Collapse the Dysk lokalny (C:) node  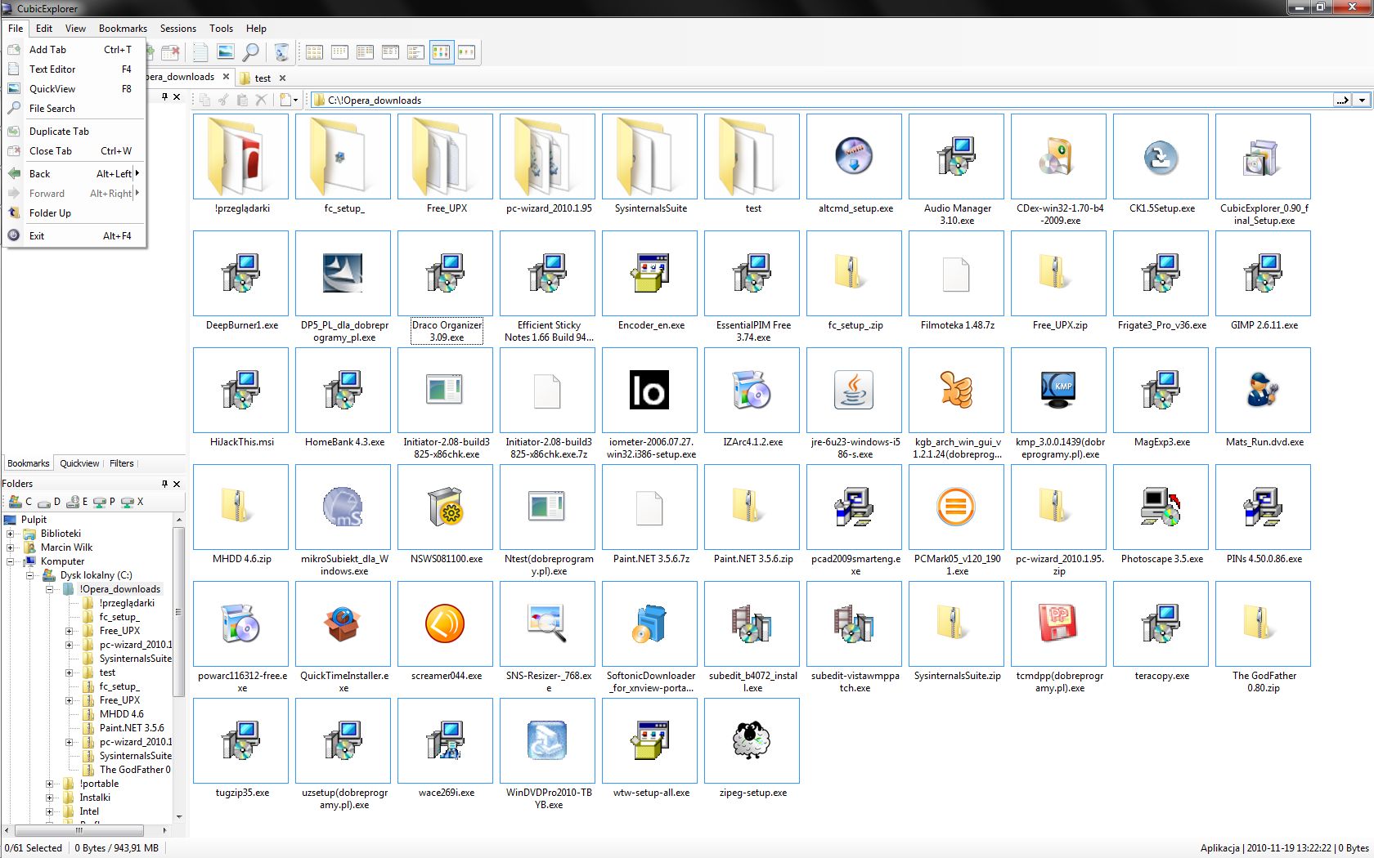click(x=30, y=575)
